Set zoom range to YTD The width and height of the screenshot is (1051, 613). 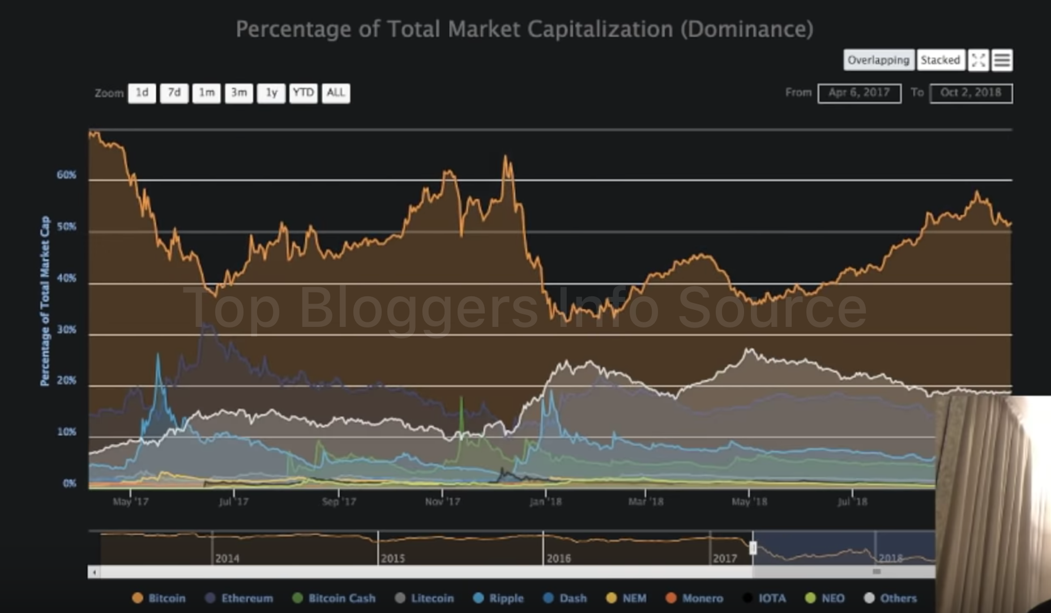304,93
